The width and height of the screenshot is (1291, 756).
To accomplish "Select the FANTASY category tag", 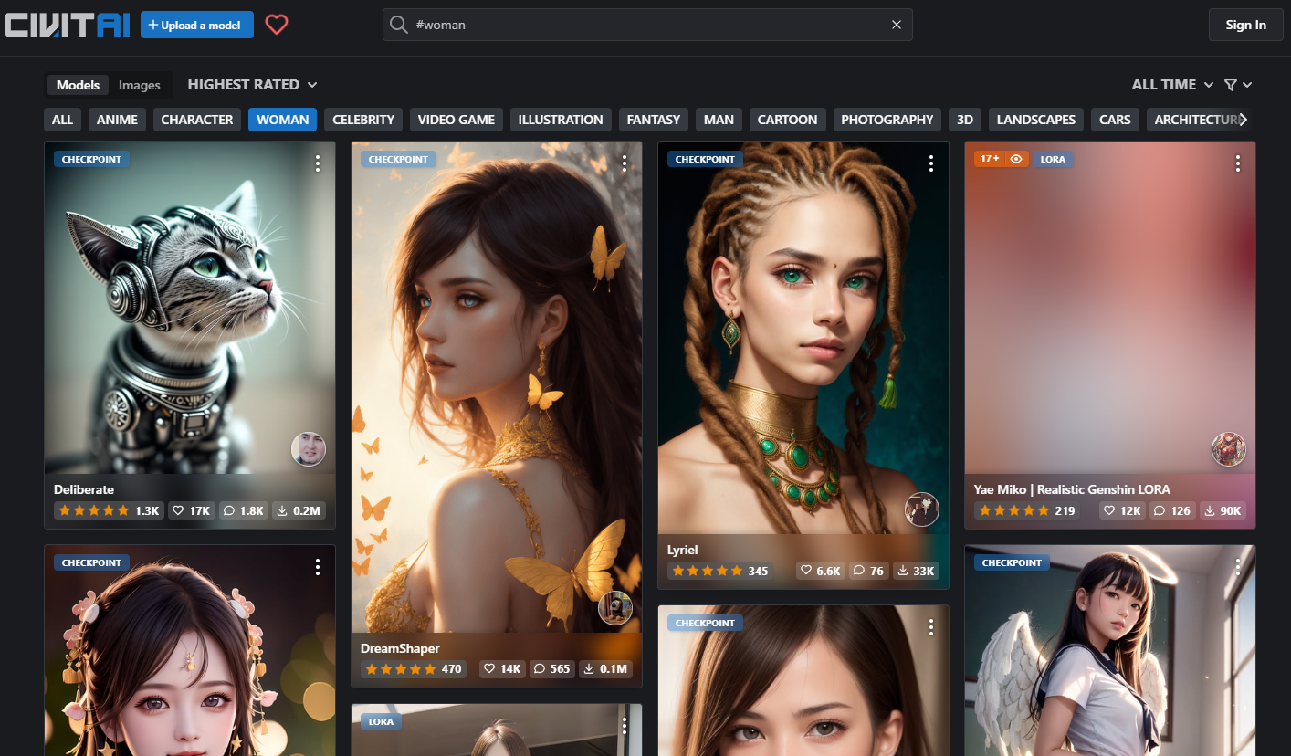I will click(x=654, y=120).
